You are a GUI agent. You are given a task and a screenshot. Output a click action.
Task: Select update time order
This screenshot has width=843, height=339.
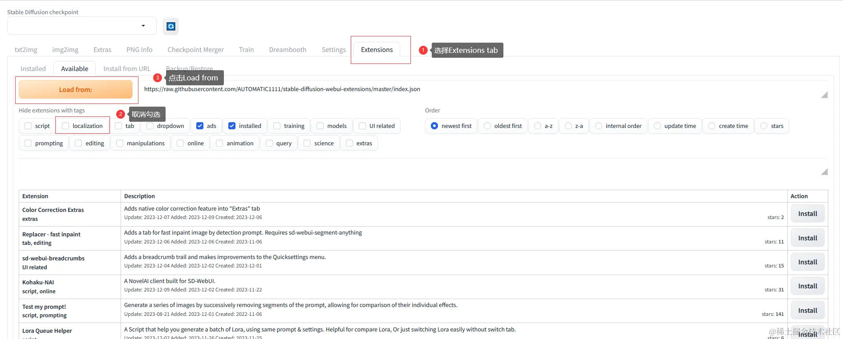tap(657, 126)
